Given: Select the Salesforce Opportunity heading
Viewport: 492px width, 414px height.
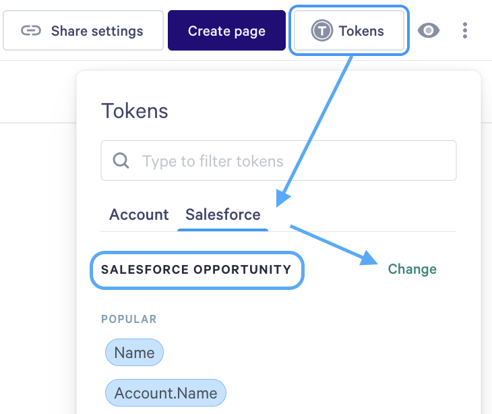Looking at the screenshot, I should [x=196, y=270].
